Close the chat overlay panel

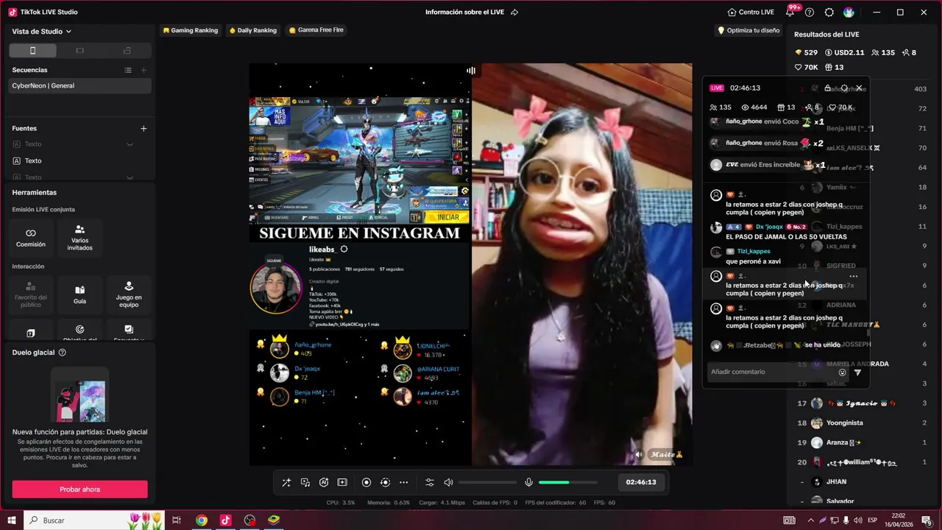(x=859, y=88)
